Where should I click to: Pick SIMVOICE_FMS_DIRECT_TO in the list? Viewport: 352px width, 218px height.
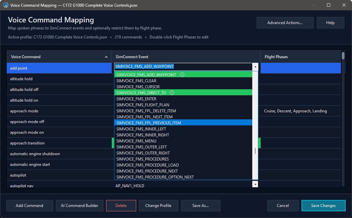click(x=183, y=93)
